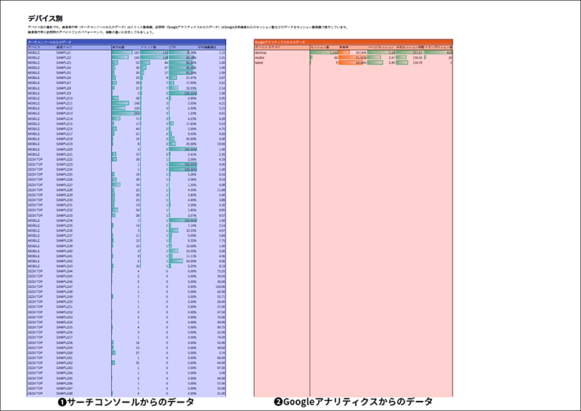
Task: Click the SAMPLE34 query cell
Action: (65, 221)
